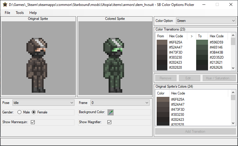Select To swatch next to #465146

pos(202,47)
